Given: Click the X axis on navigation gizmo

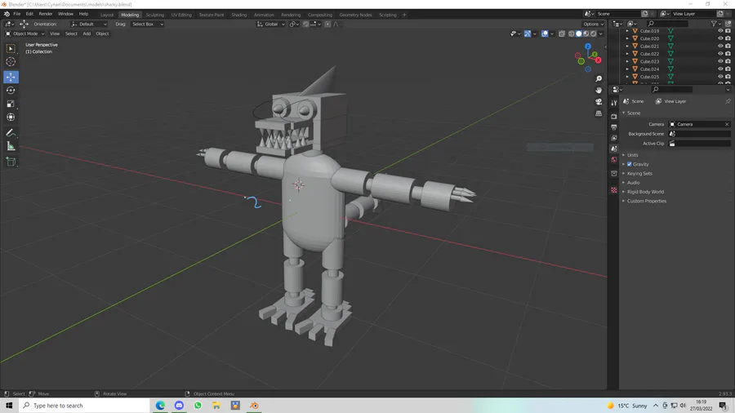Looking at the screenshot, I should coord(598,60).
